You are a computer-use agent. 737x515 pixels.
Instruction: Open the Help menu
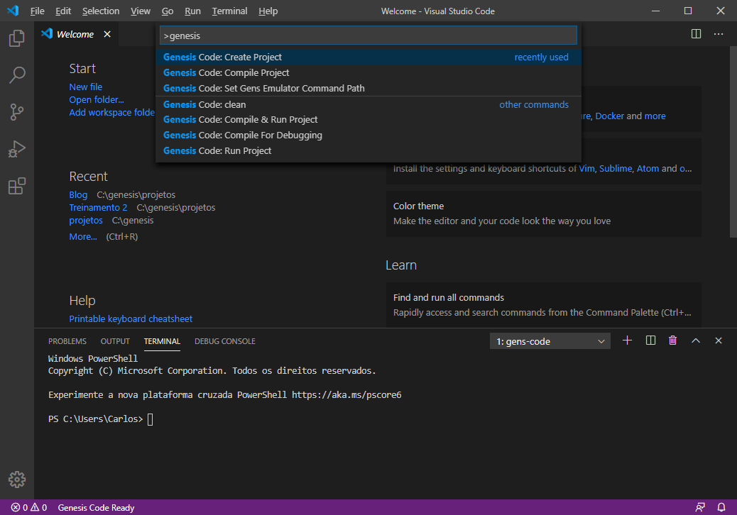268,11
